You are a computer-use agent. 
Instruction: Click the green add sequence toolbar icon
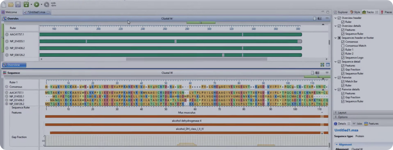pyautogui.click(x=26, y=4)
